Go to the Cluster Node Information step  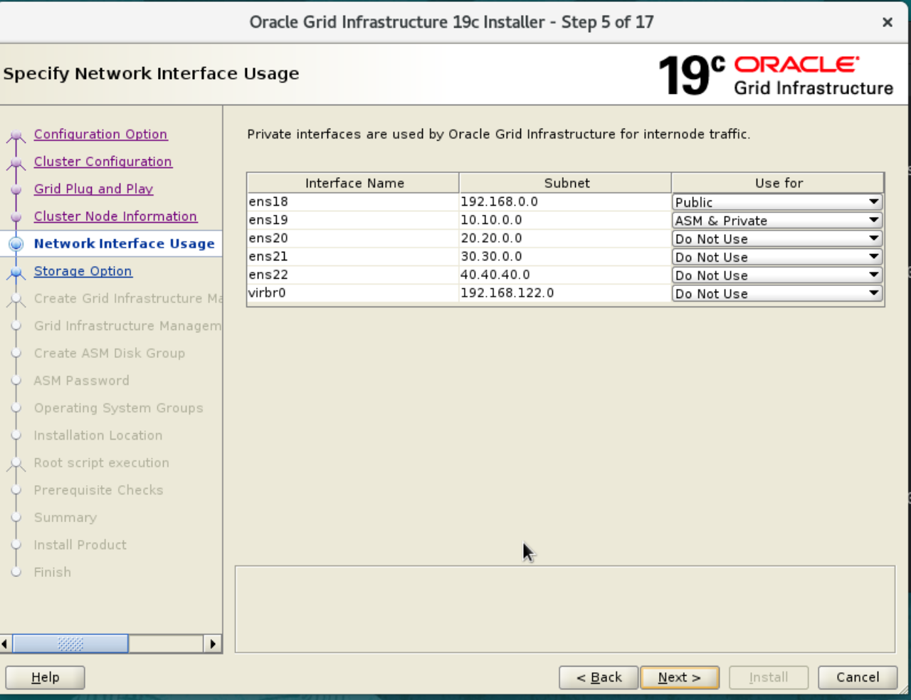(x=115, y=216)
